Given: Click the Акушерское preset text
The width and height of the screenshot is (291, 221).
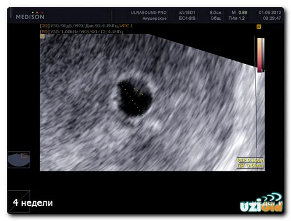Looking at the screenshot, I should pyautogui.click(x=154, y=19).
